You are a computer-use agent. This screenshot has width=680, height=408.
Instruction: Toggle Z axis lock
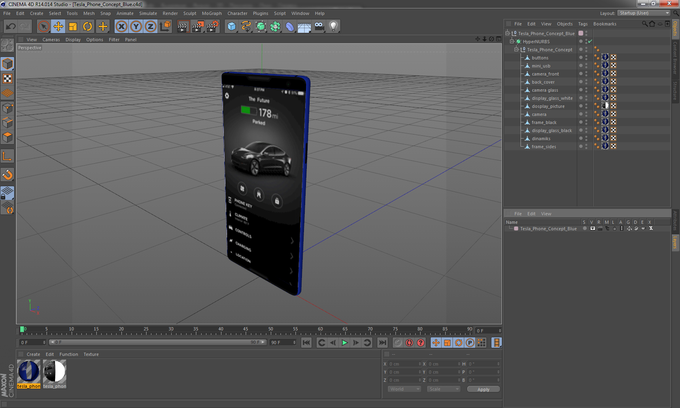pyautogui.click(x=151, y=27)
